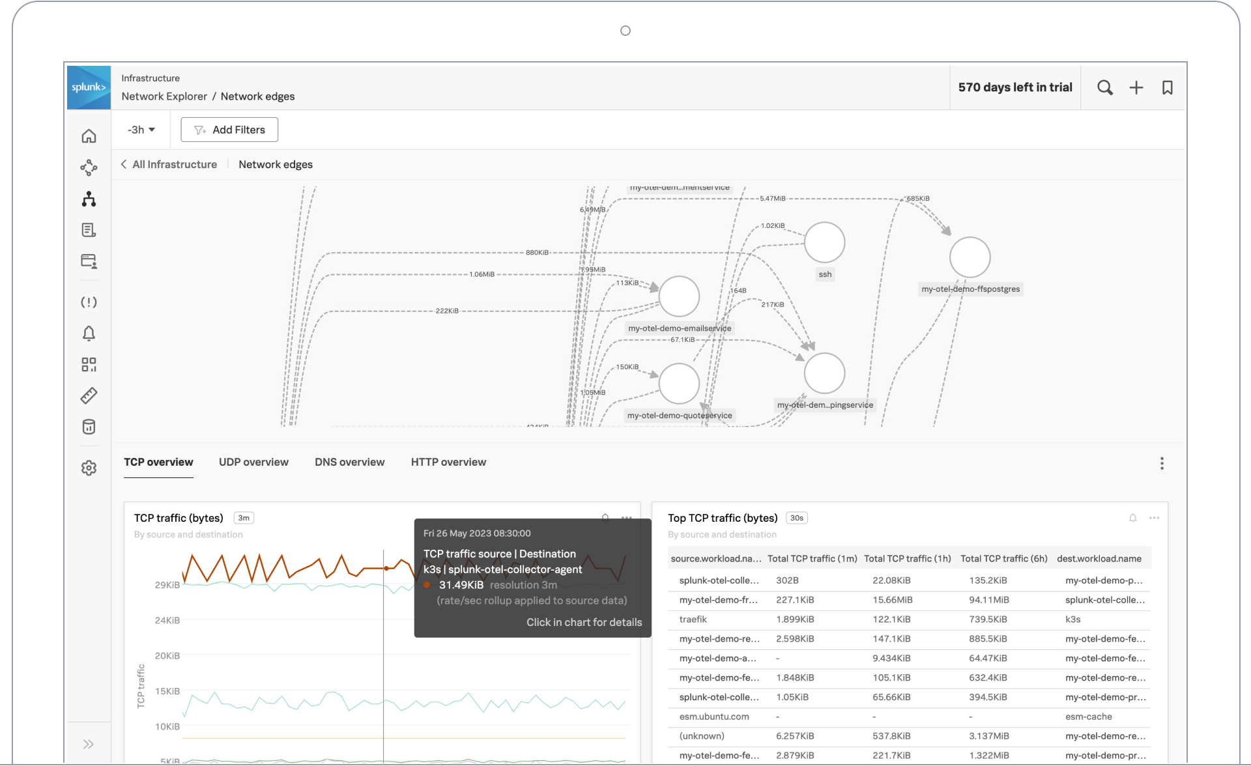Image resolution: width=1251 pixels, height=766 pixels.
Task: Open the overflow menu on Top TCP traffic
Action: click(x=1155, y=518)
